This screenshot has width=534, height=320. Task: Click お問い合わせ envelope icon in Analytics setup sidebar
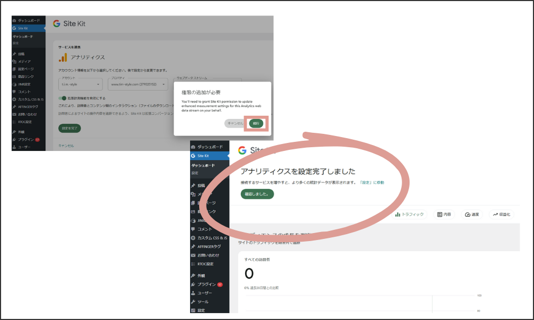coord(14,114)
